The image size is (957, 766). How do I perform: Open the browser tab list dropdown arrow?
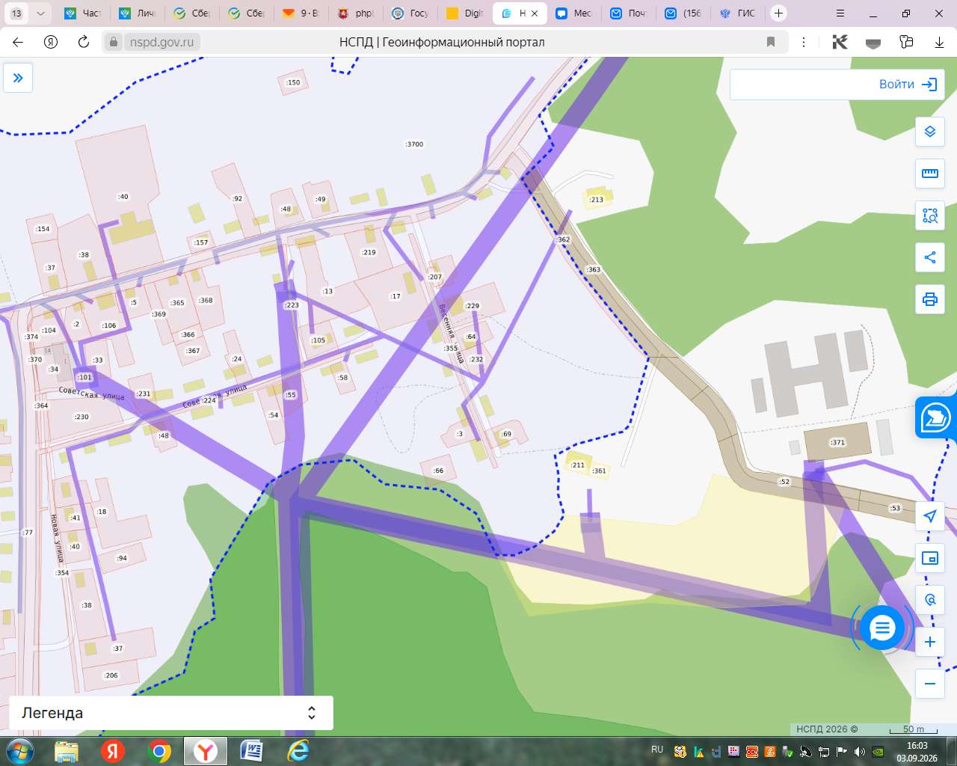tap(40, 13)
